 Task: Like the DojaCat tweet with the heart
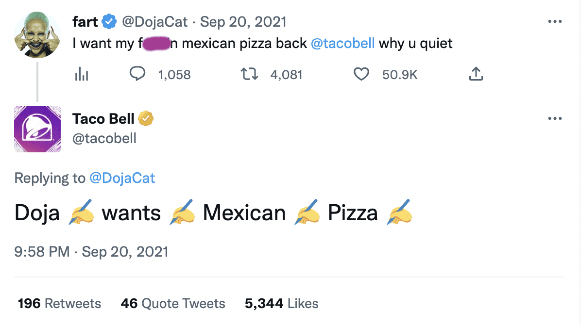pos(361,74)
